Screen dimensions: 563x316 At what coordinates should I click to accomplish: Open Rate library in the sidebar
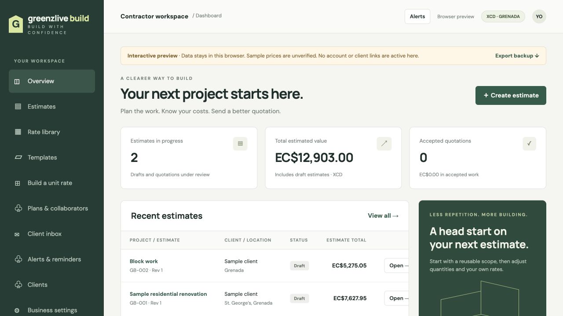(52, 132)
